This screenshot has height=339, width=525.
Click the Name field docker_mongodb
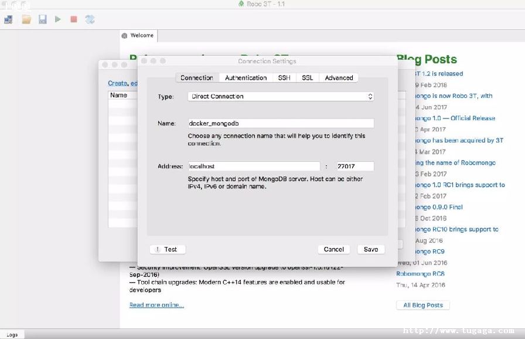[281, 123]
